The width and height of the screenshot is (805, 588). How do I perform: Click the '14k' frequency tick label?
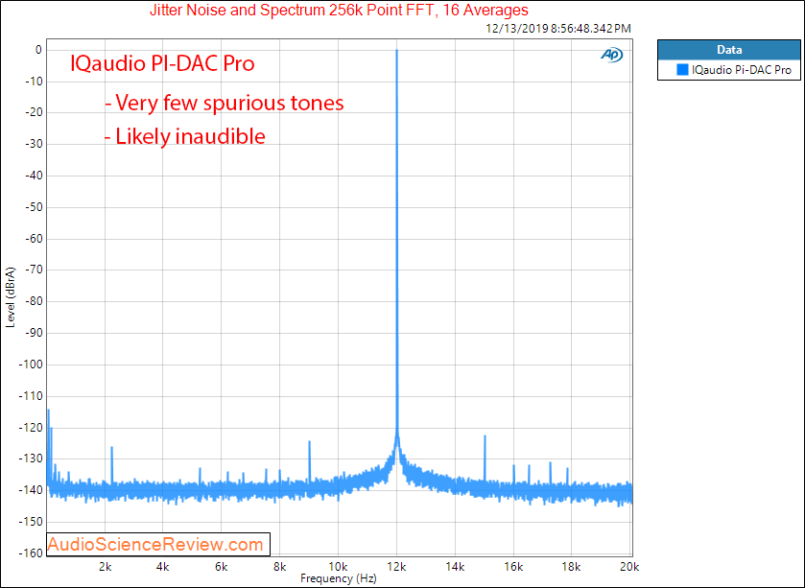[x=455, y=567]
